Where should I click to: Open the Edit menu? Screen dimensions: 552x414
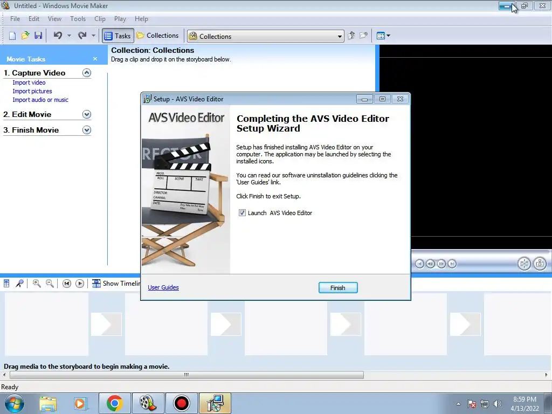click(x=34, y=19)
